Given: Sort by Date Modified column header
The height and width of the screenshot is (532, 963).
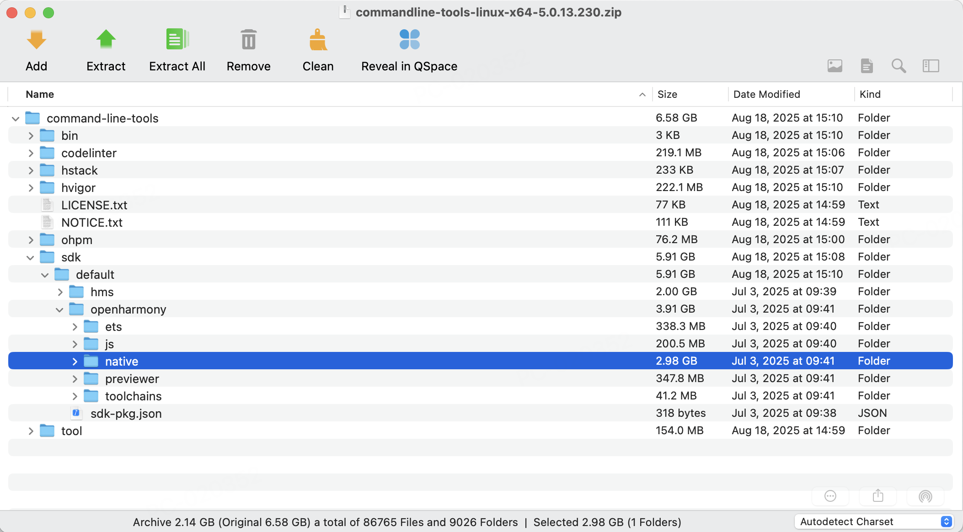Looking at the screenshot, I should (x=766, y=95).
